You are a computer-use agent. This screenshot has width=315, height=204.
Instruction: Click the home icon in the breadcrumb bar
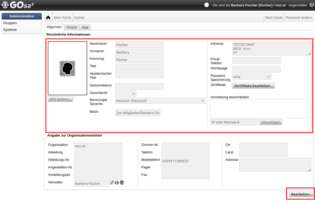pos(48,18)
